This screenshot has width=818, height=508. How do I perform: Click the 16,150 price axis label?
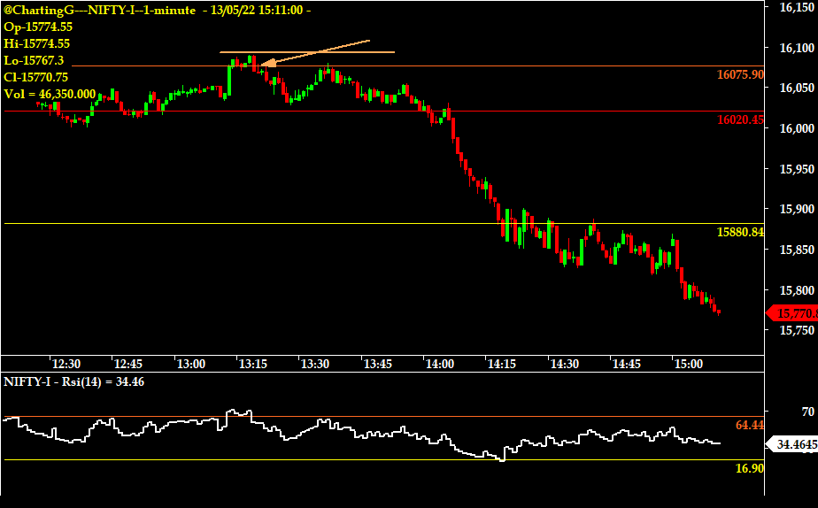tap(797, 7)
